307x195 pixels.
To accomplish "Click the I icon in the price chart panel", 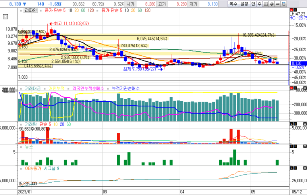I will (295, 10).
